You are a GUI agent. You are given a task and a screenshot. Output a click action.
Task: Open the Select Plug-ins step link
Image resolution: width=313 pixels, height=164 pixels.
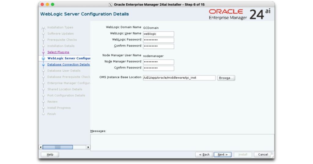pyautogui.click(x=58, y=52)
